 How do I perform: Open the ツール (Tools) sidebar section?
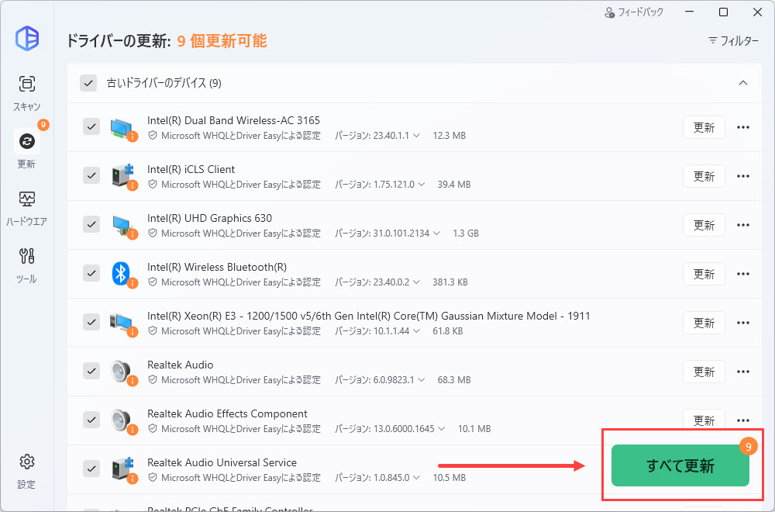(x=26, y=265)
